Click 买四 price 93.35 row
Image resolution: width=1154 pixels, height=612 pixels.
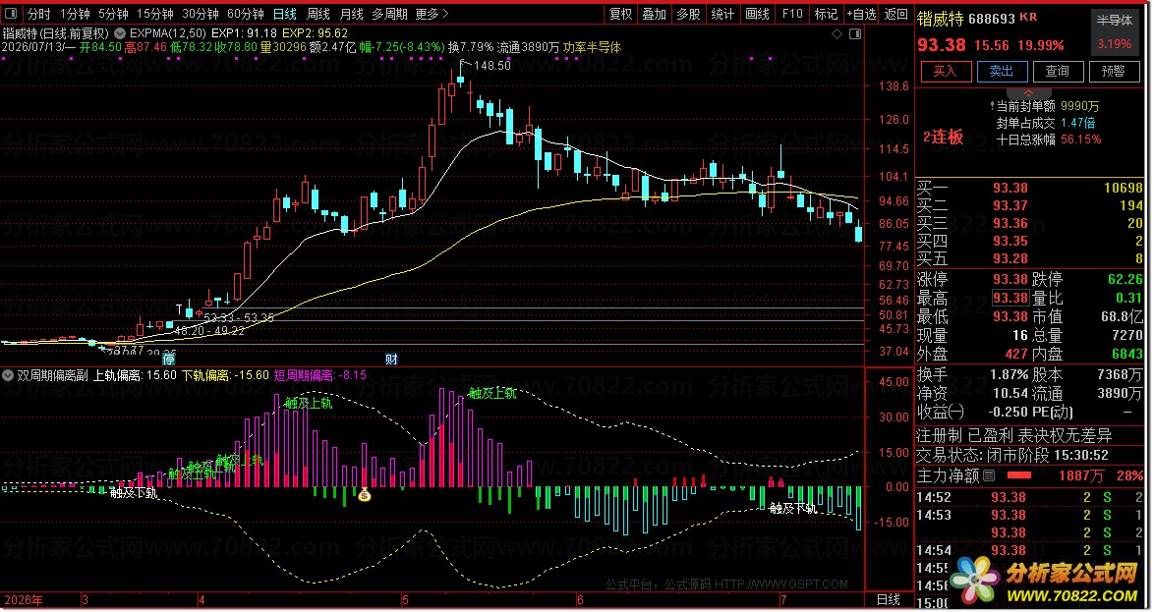coord(1029,241)
